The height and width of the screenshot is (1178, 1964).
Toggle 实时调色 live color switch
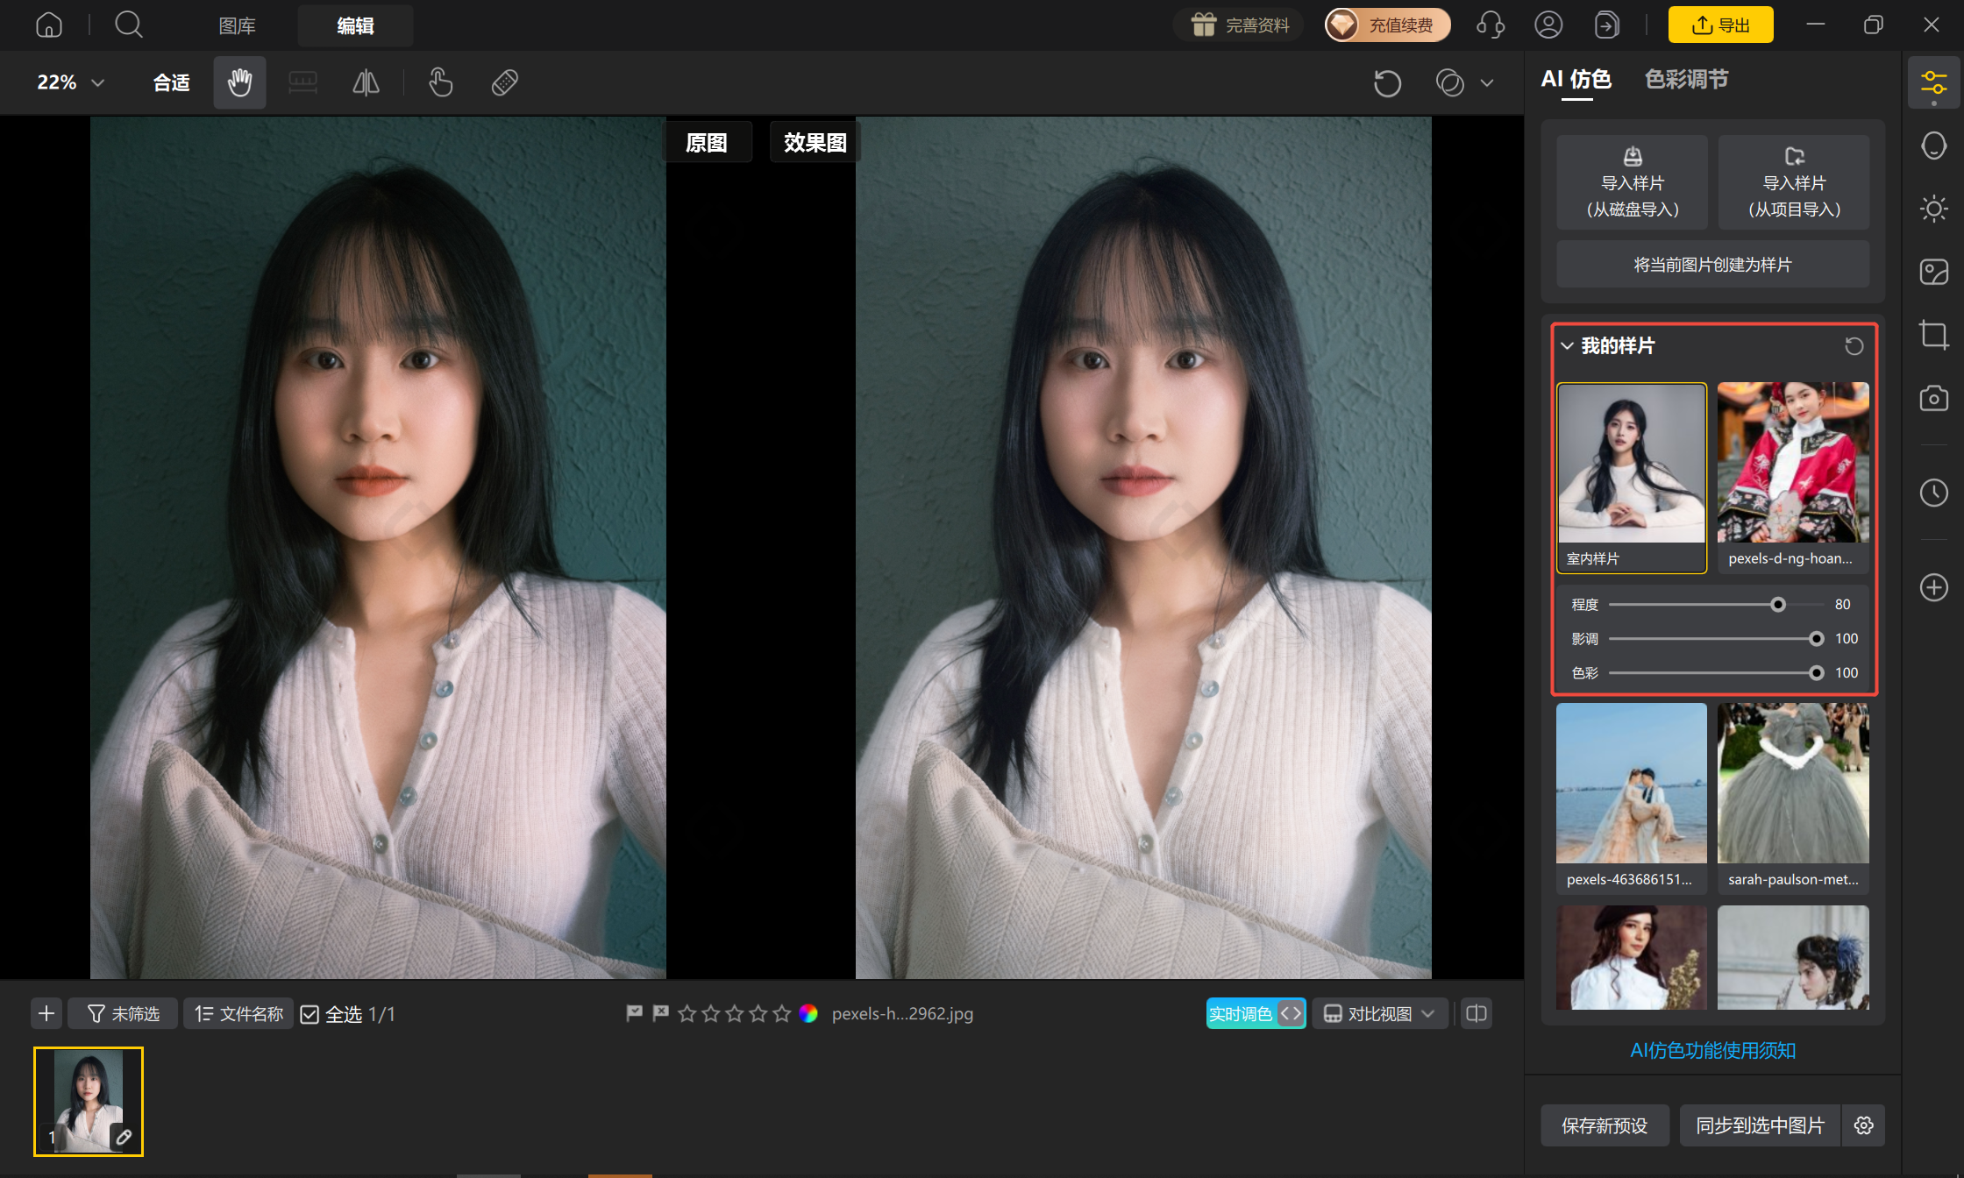tap(1256, 1014)
